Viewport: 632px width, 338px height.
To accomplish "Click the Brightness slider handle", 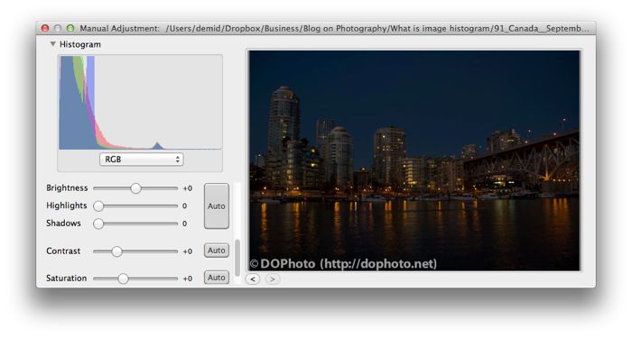I will (x=135, y=188).
